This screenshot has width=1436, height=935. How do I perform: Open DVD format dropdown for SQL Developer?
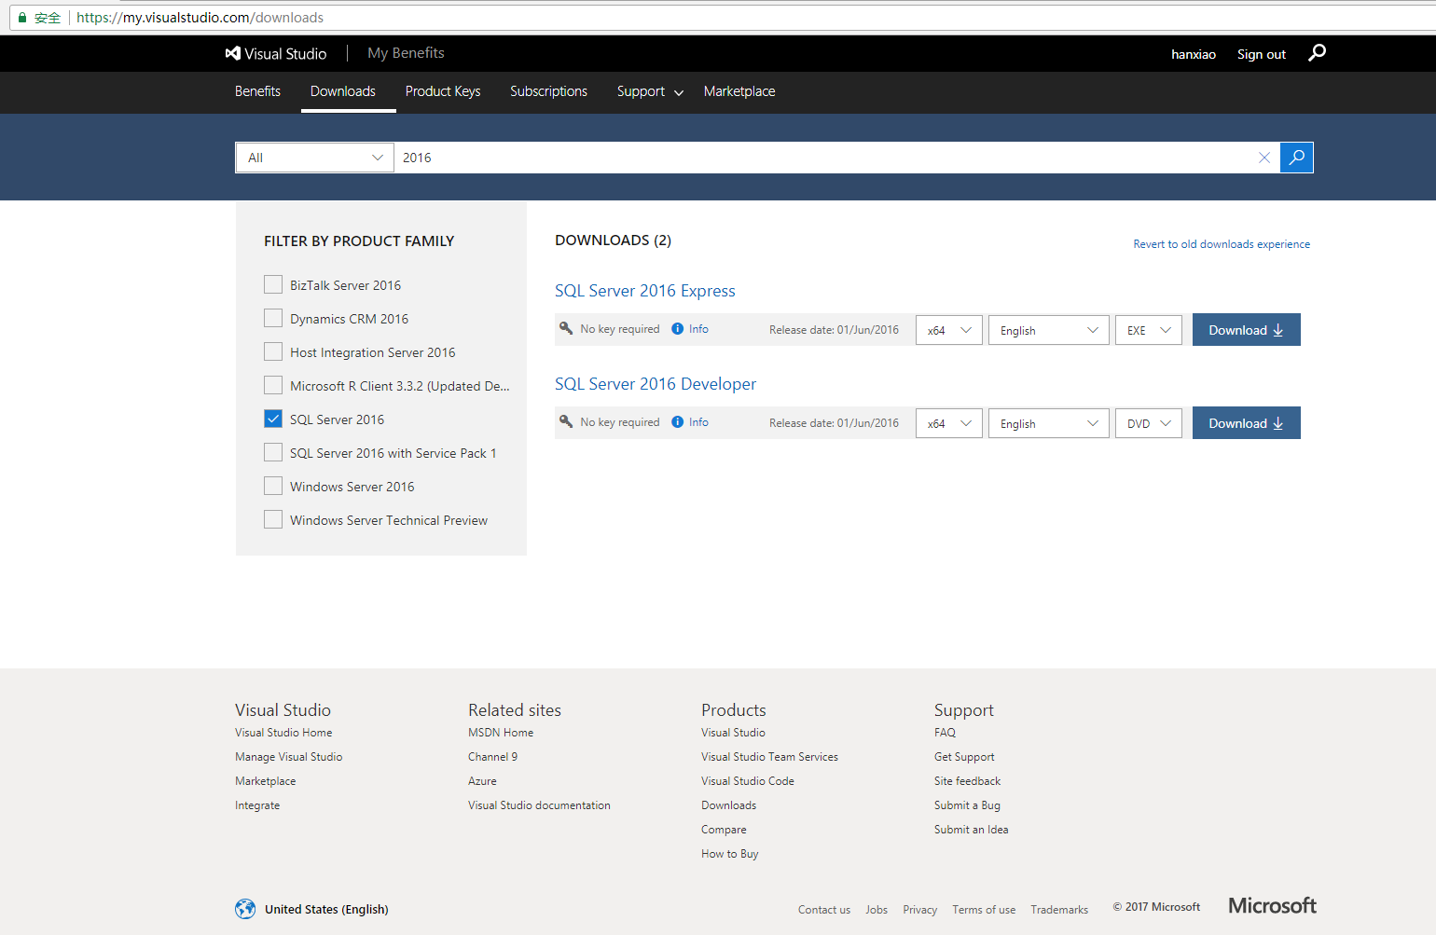pyautogui.click(x=1149, y=423)
